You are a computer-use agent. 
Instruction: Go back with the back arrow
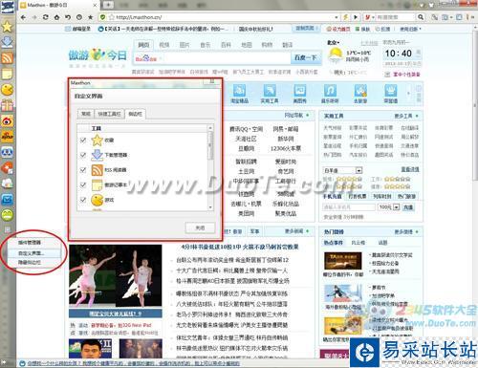(x=23, y=17)
